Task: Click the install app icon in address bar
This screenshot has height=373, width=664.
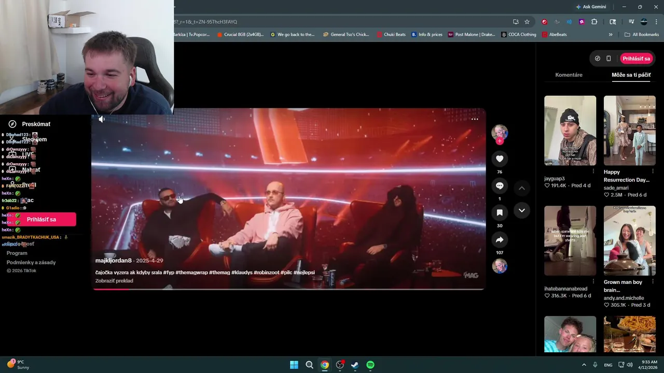Action: click(516, 22)
